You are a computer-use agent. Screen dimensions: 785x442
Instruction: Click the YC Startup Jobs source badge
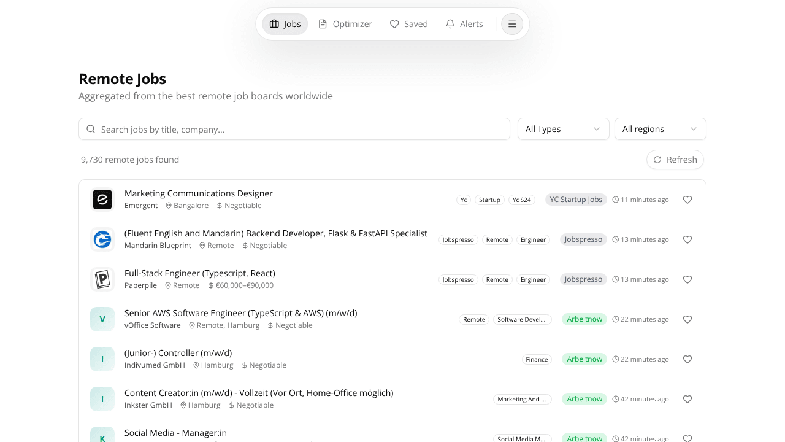576,200
